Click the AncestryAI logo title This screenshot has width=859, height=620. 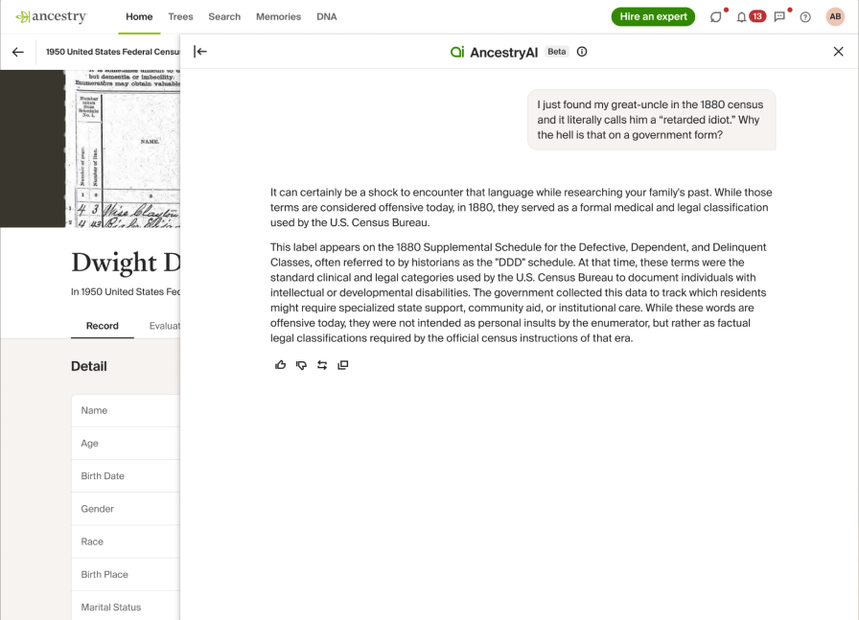(494, 52)
